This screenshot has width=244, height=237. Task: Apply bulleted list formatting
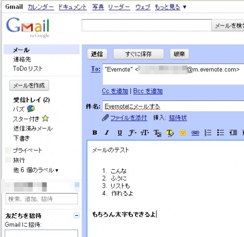click(x=221, y=133)
